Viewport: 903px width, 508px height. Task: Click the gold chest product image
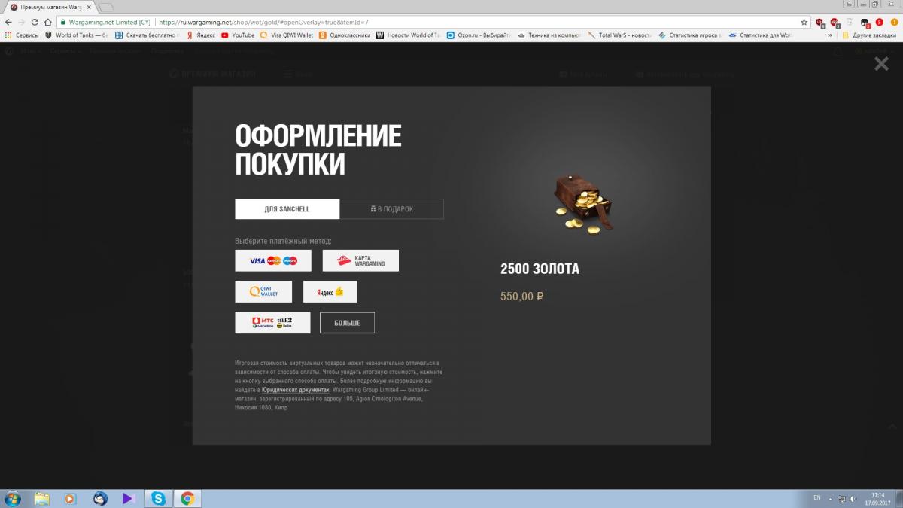pos(585,204)
